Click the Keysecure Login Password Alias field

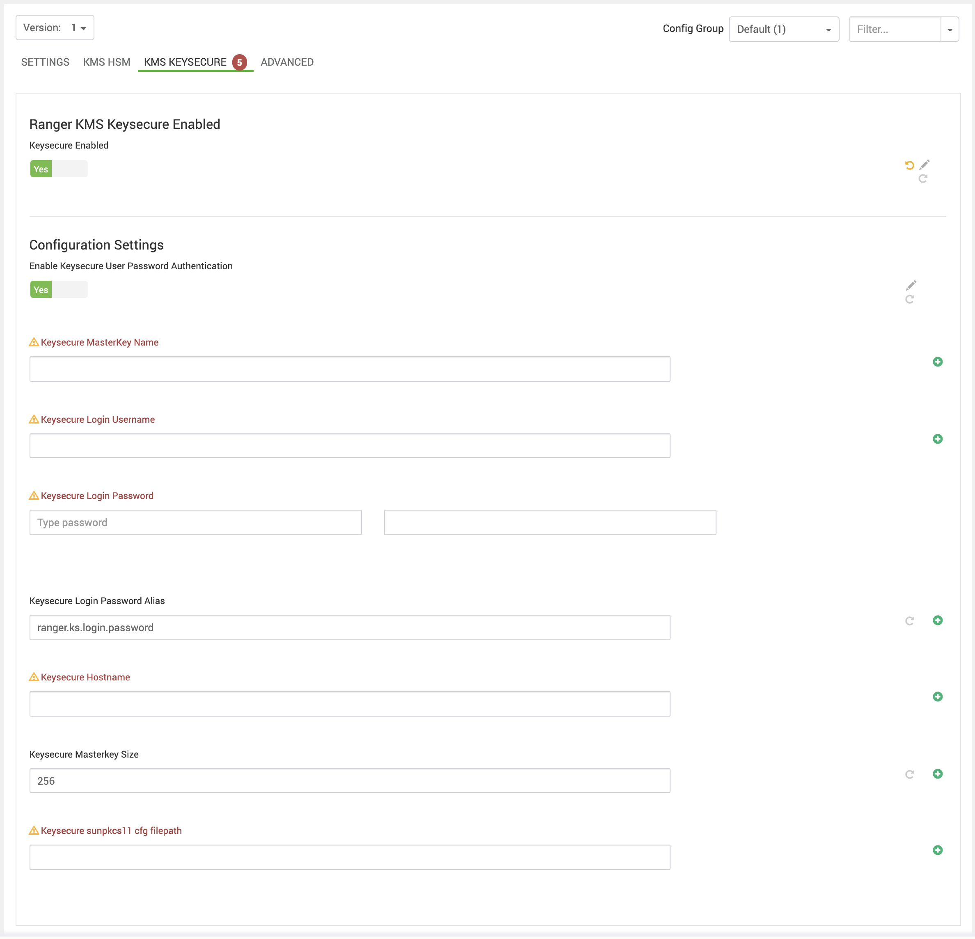(350, 628)
